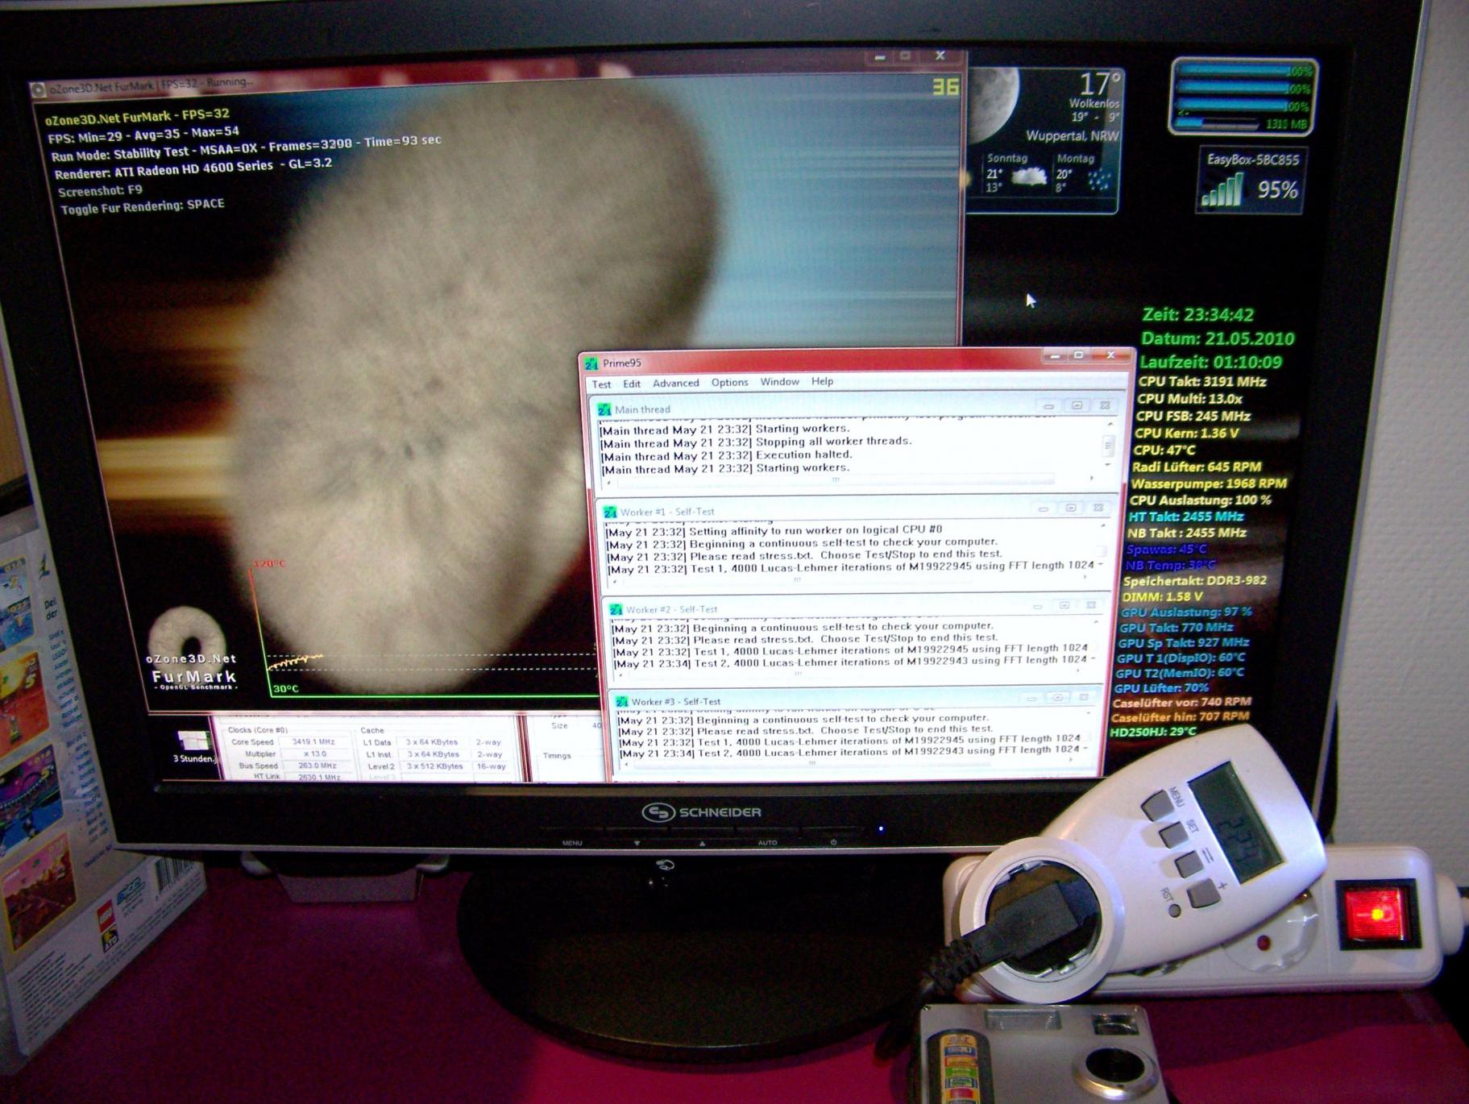The image size is (1469, 1104).
Task: Open the Help menu in Prime95
Action: 822,380
